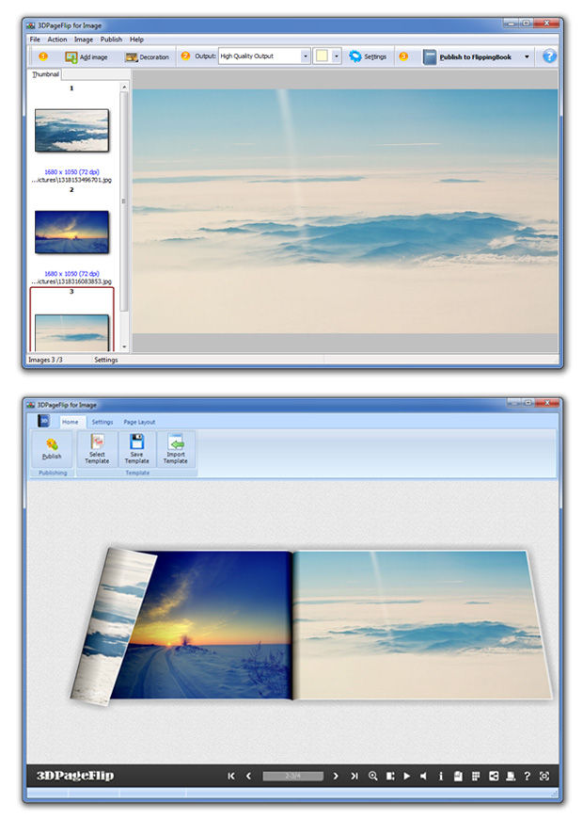
Task: Click the thumbnail panel scroll up arrow
Action: click(124, 87)
